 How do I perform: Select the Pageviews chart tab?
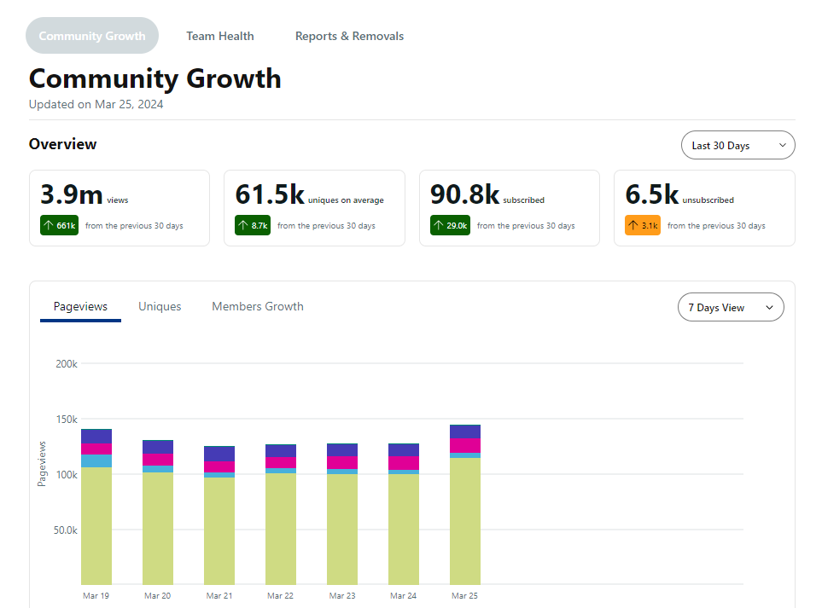point(81,307)
